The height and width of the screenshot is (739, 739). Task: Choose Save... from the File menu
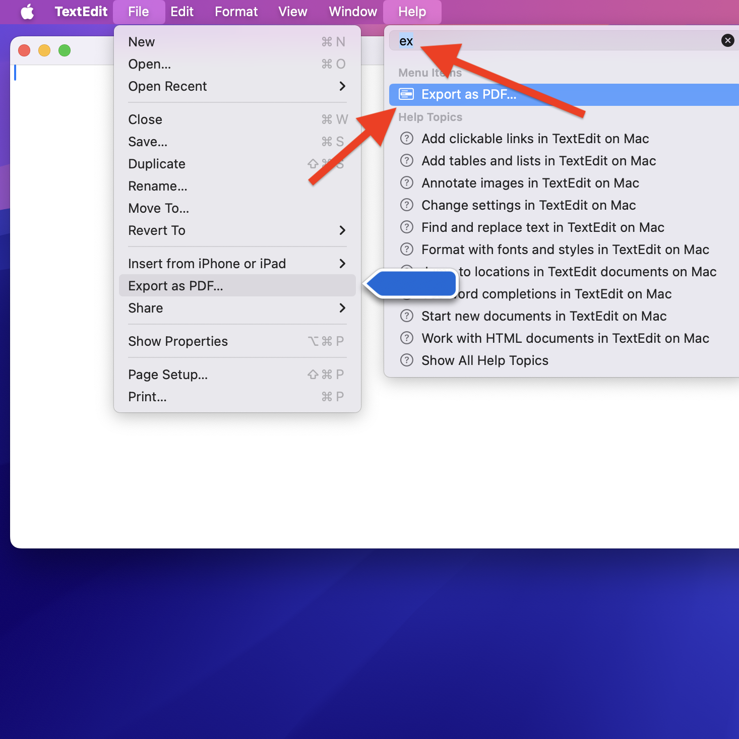pos(237,142)
